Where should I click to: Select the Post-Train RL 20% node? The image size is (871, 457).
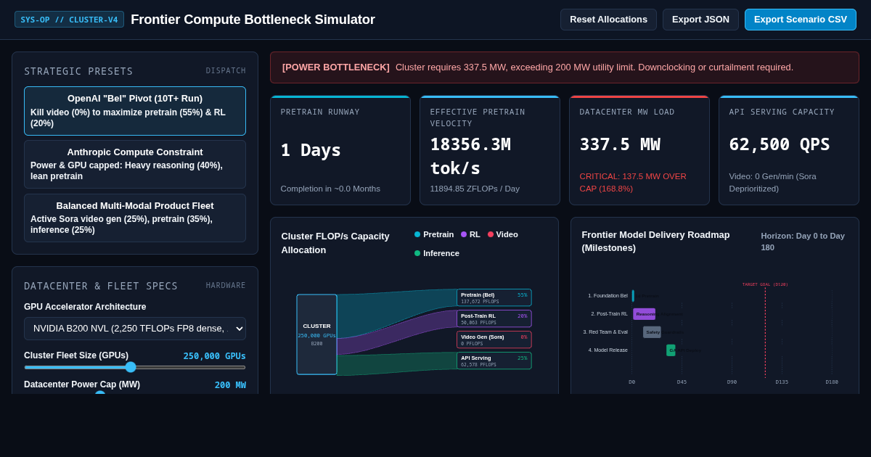pyautogui.click(x=494, y=318)
